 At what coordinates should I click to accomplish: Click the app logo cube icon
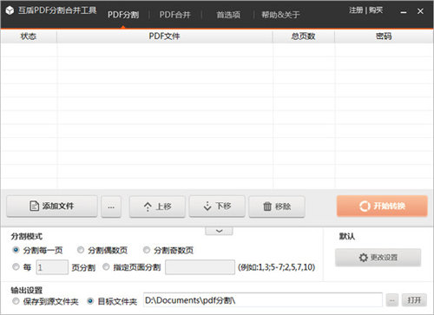click(10, 10)
